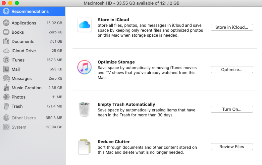The image size is (262, 165).
Task: Click the green full-screen window button
Action: (x=17, y=3)
